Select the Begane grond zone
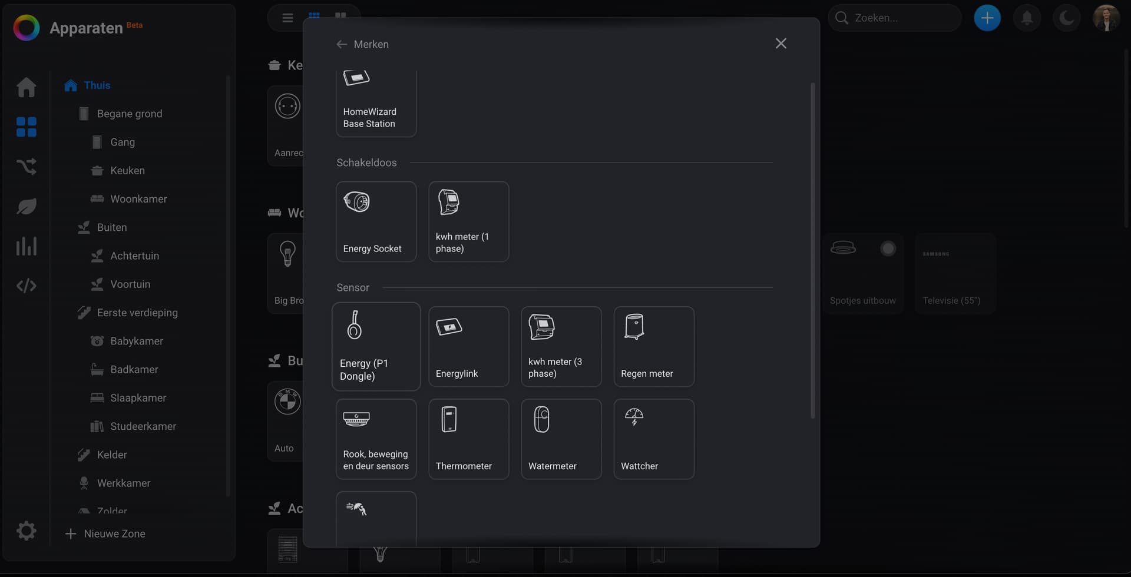The image size is (1131, 577). pyautogui.click(x=121, y=114)
